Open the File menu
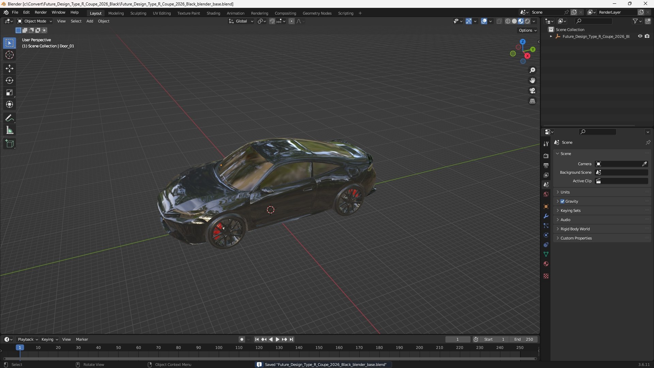 (15, 12)
